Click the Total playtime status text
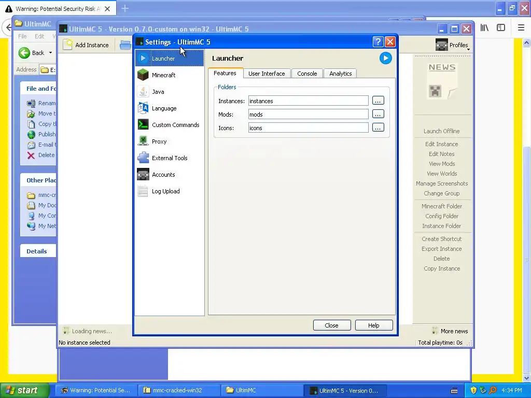Screen dimensions: 531x398 (x=440, y=343)
